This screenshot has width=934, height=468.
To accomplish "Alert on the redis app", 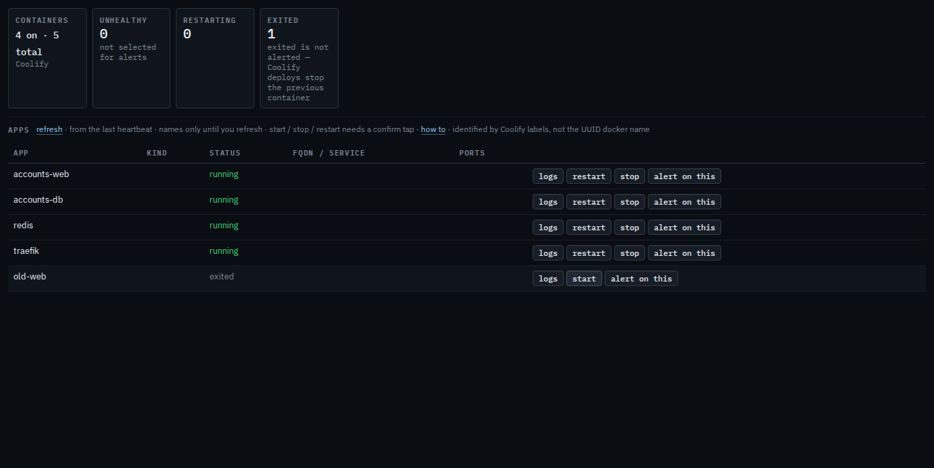I will point(684,228).
